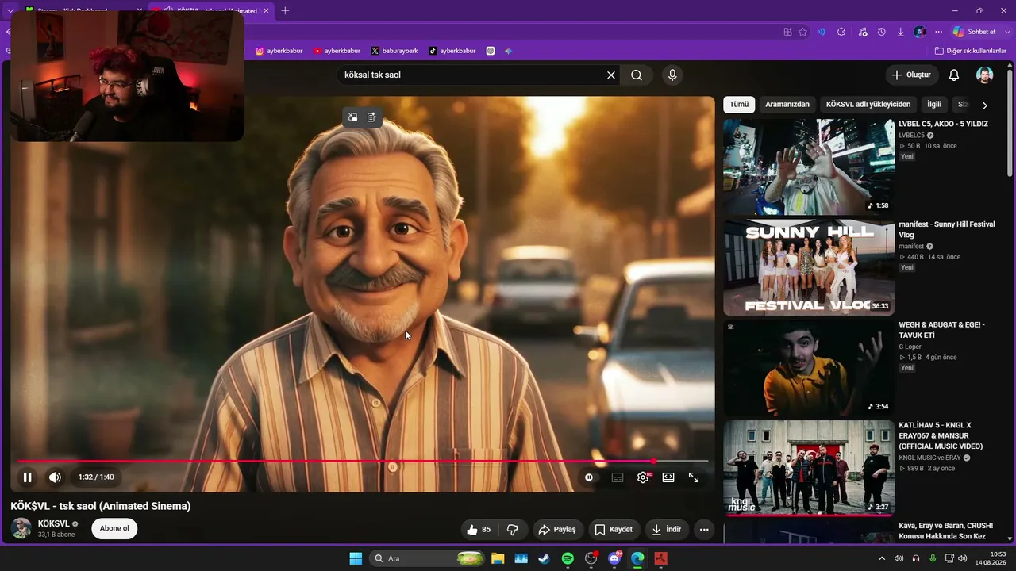Screen dimensions: 1016x571
Task: Subscribe with the Abone ol button
Action: tap(114, 529)
